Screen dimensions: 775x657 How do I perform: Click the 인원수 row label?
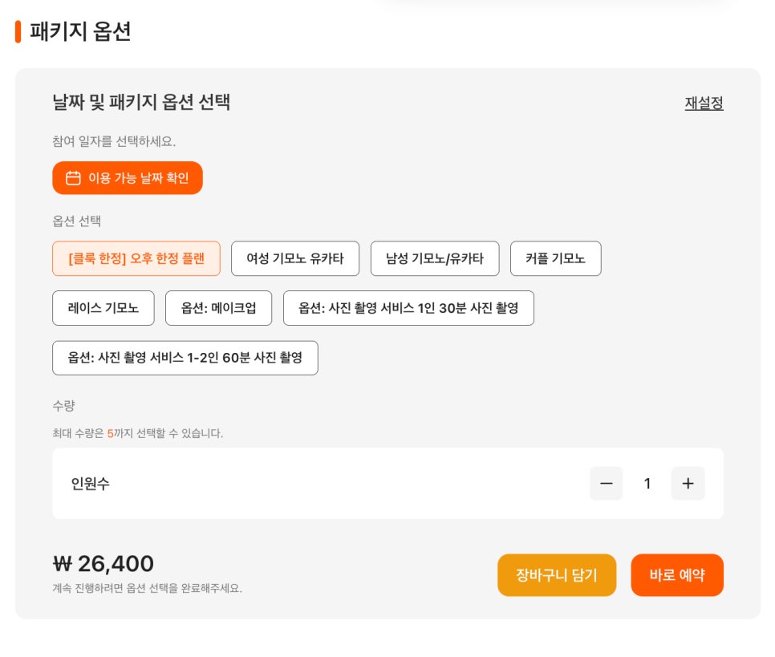[x=91, y=484]
